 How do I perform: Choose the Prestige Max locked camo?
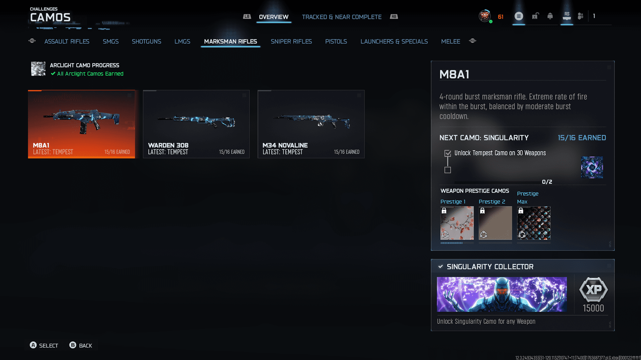[533, 223]
